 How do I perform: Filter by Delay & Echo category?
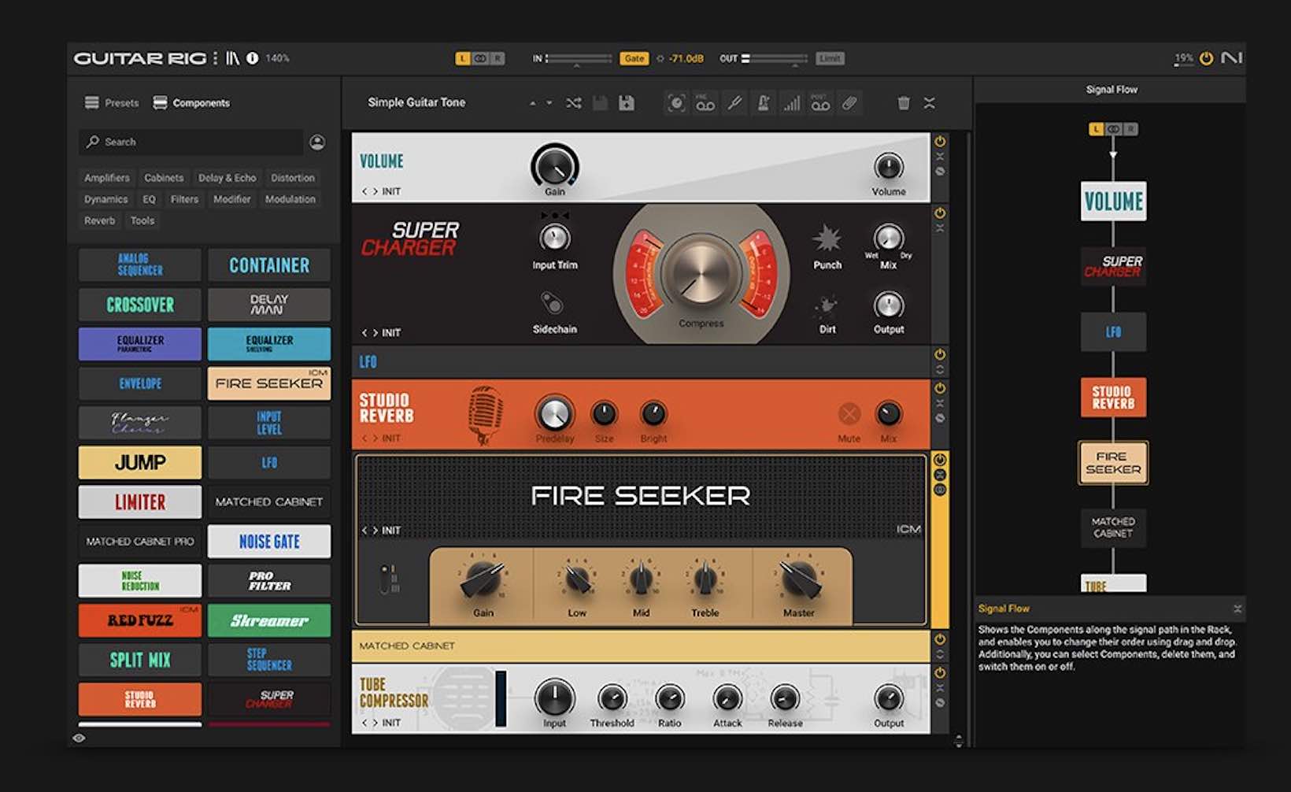coord(227,178)
